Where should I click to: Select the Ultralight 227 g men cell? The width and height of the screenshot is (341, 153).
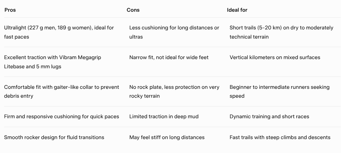point(59,32)
